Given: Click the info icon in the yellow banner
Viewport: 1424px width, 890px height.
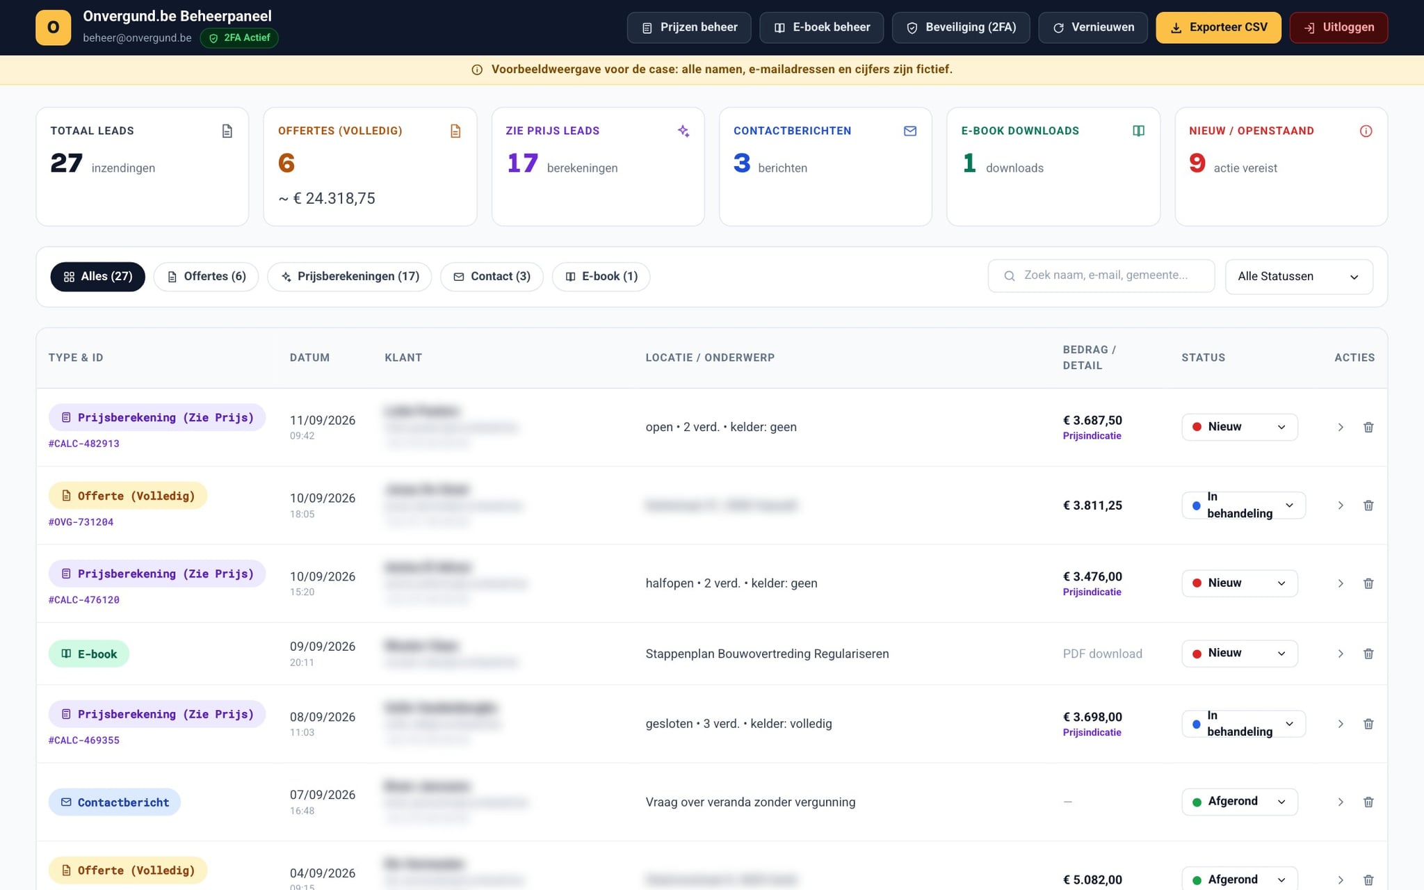Looking at the screenshot, I should pos(477,70).
